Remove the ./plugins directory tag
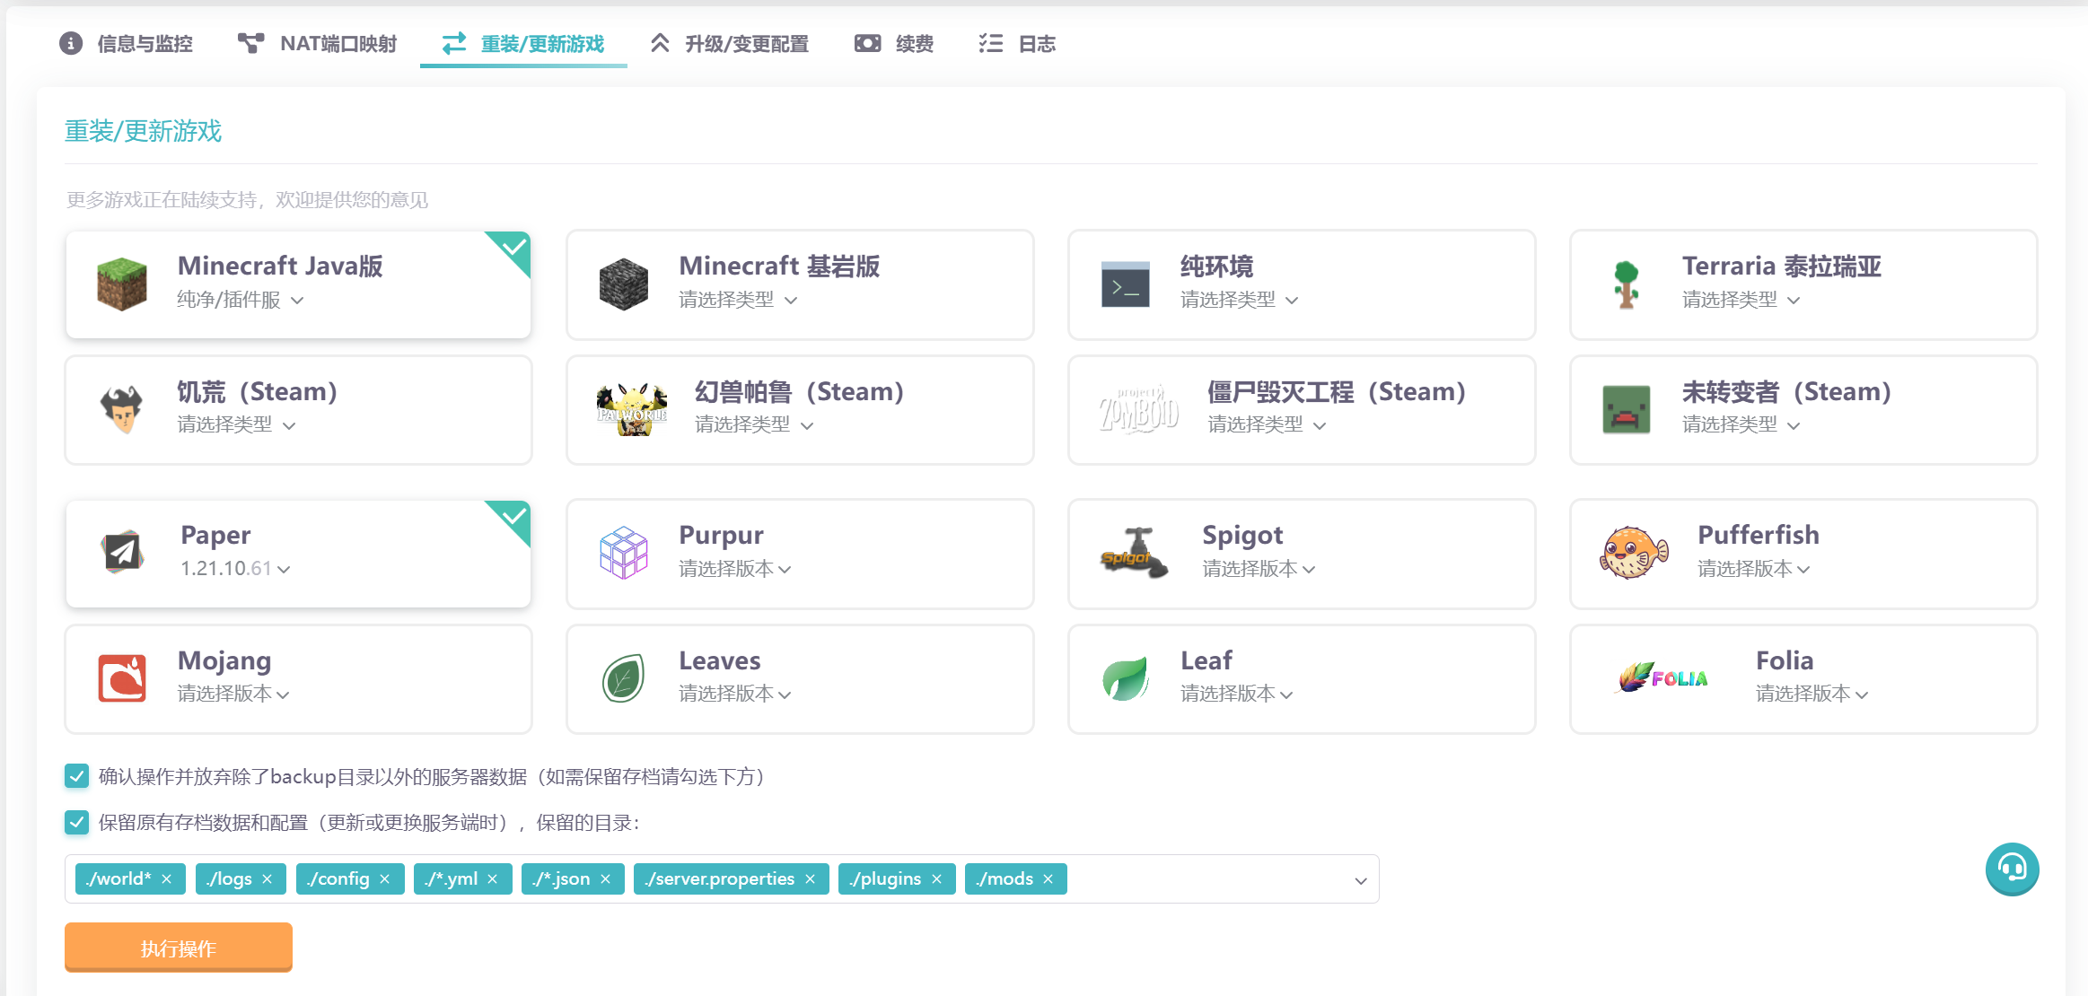The height and width of the screenshot is (996, 2088). click(x=936, y=879)
